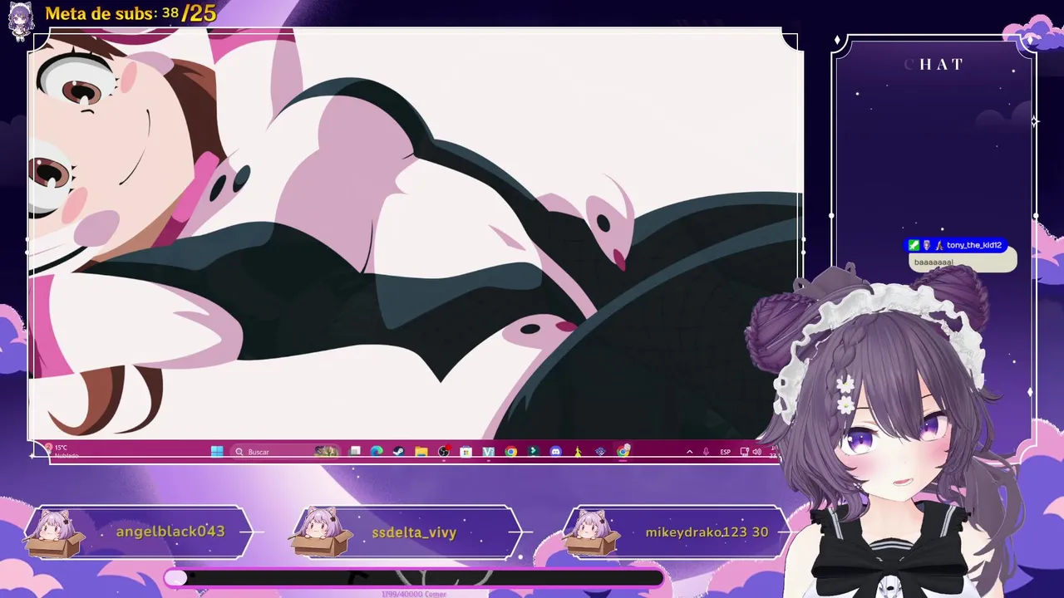The width and height of the screenshot is (1064, 598).
Task: Open the network tray icon
Action: 744,452
